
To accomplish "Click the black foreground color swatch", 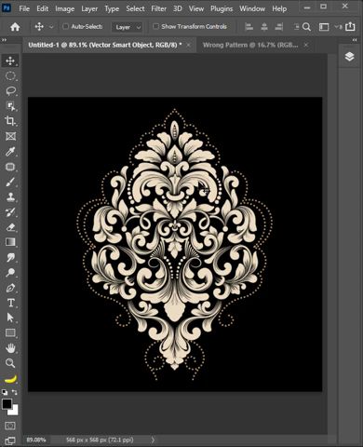I will point(7,403).
